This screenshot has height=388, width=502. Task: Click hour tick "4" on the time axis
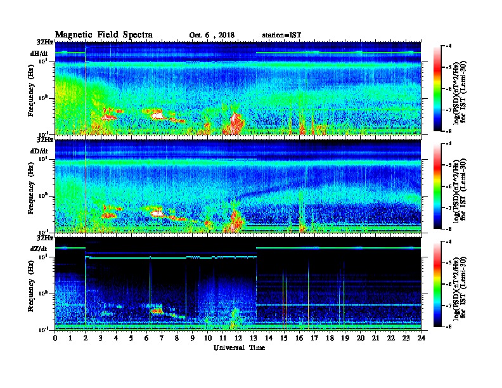tap(116, 338)
